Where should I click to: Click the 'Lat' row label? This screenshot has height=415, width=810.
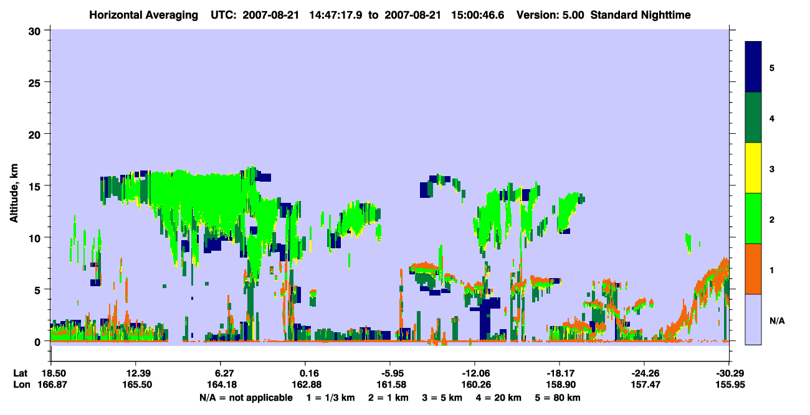click(x=21, y=373)
